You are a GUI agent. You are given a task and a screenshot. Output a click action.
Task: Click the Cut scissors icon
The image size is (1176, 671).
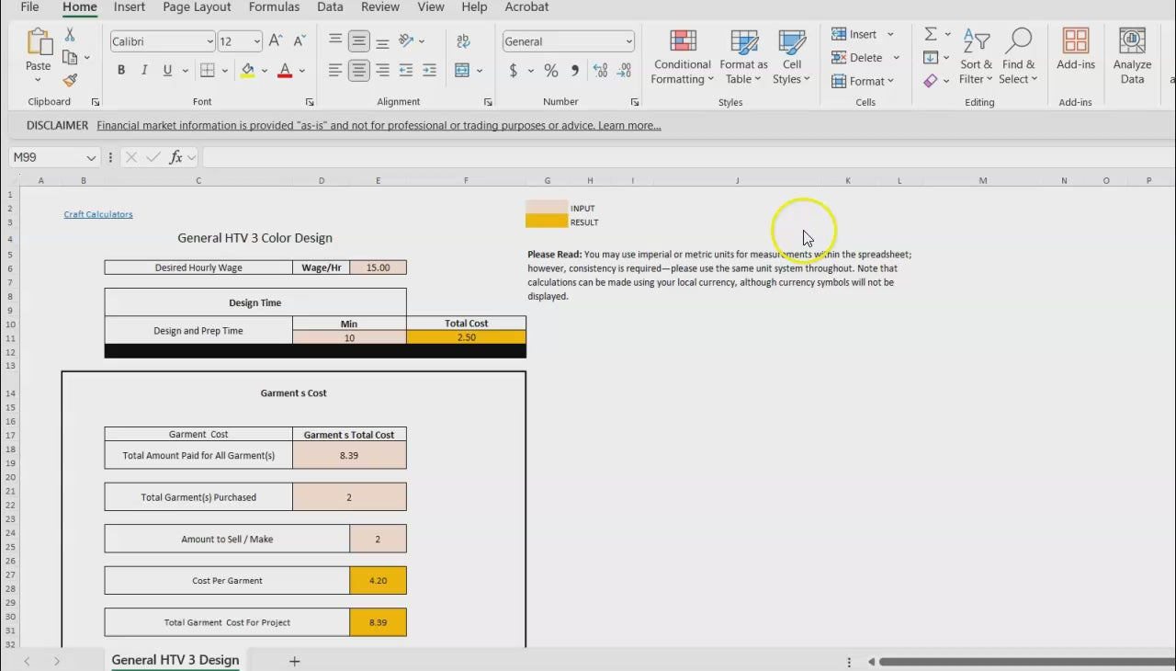click(x=70, y=35)
